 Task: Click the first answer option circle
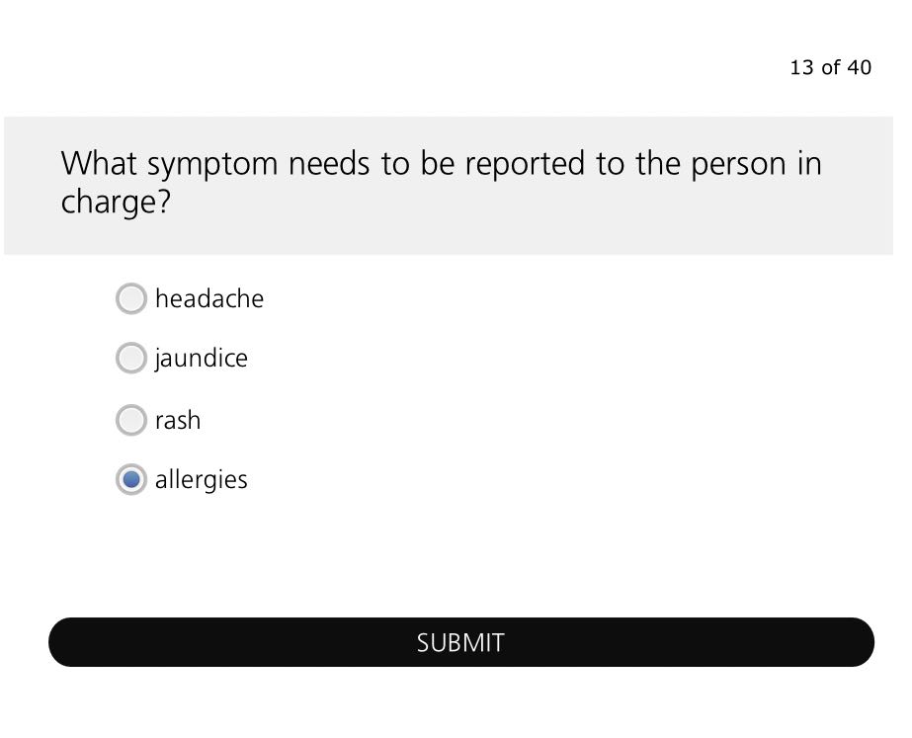pyautogui.click(x=130, y=298)
